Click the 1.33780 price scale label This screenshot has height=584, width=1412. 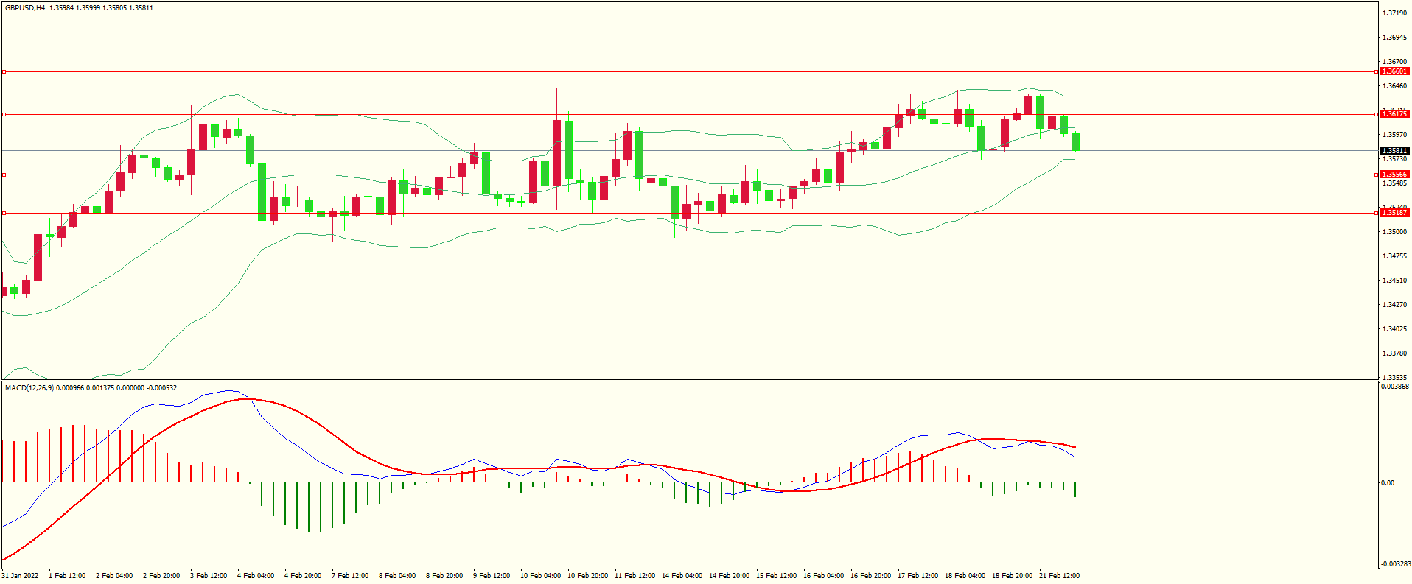[x=1394, y=353]
